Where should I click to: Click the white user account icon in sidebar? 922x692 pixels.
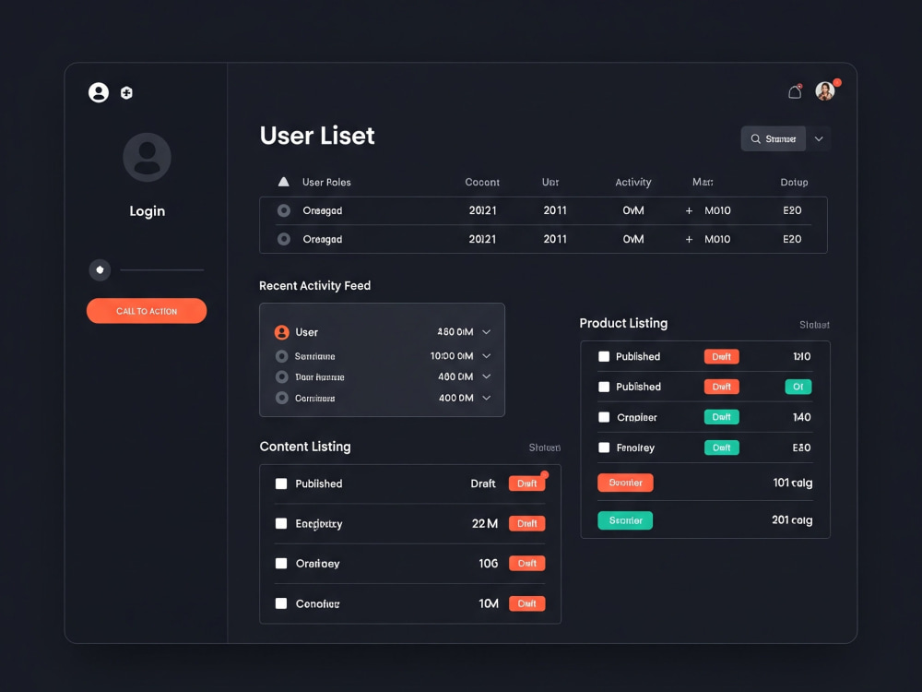click(x=99, y=92)
